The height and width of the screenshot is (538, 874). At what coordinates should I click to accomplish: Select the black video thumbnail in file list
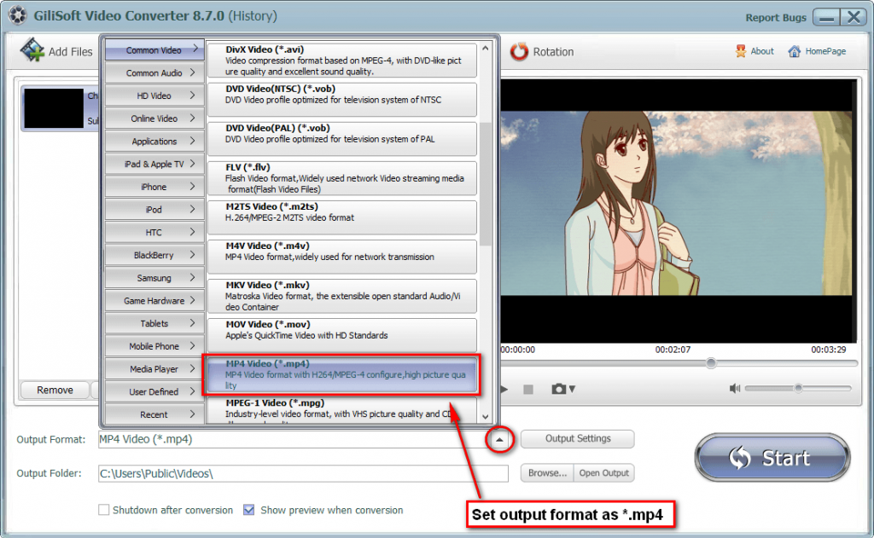(x=54, y=108)
